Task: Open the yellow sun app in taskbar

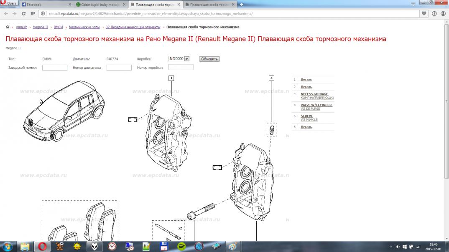Action: coord(77,247)
